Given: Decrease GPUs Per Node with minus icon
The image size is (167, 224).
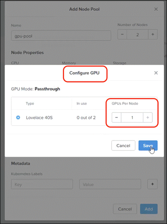Looking at the screenshot, I should pos(116,117).
